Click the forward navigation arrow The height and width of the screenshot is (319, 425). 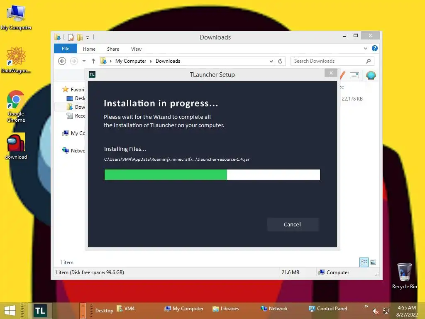tap(74, 61)
